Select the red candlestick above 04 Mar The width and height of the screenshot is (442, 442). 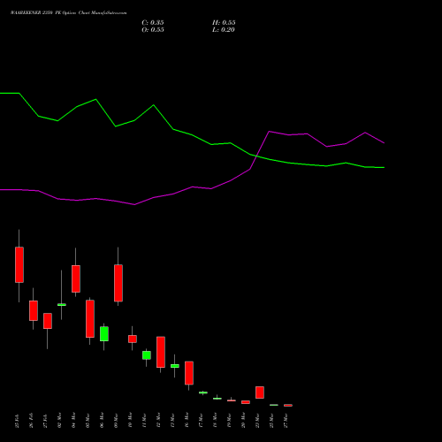(x=76, y=278)
